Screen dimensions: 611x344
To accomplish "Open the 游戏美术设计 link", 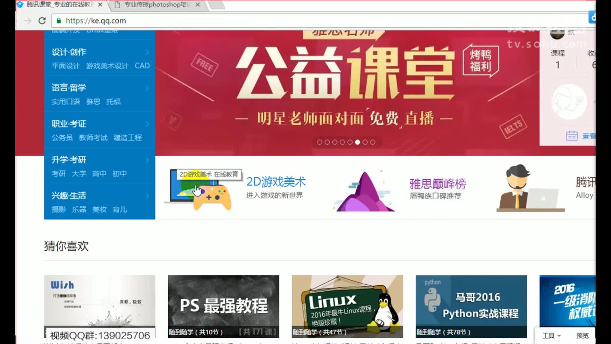I will tap(107, 66).
